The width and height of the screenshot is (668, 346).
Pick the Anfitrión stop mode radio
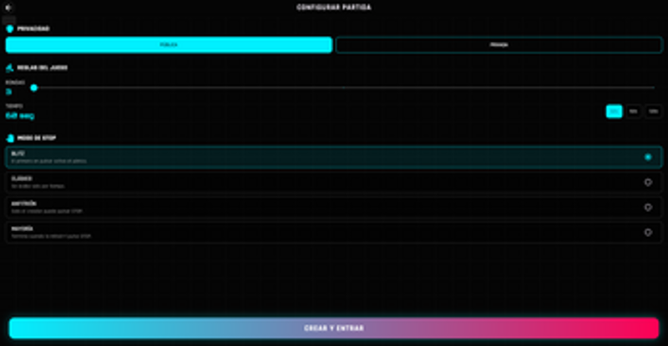point(648,208)
